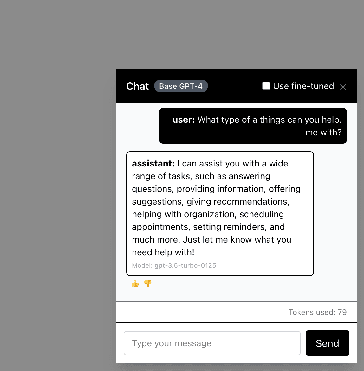Click the assistant's response bubble
Image resolution: width=364 pixels, height=371 pixels.
pyautogui.click(x=220, y=213)
